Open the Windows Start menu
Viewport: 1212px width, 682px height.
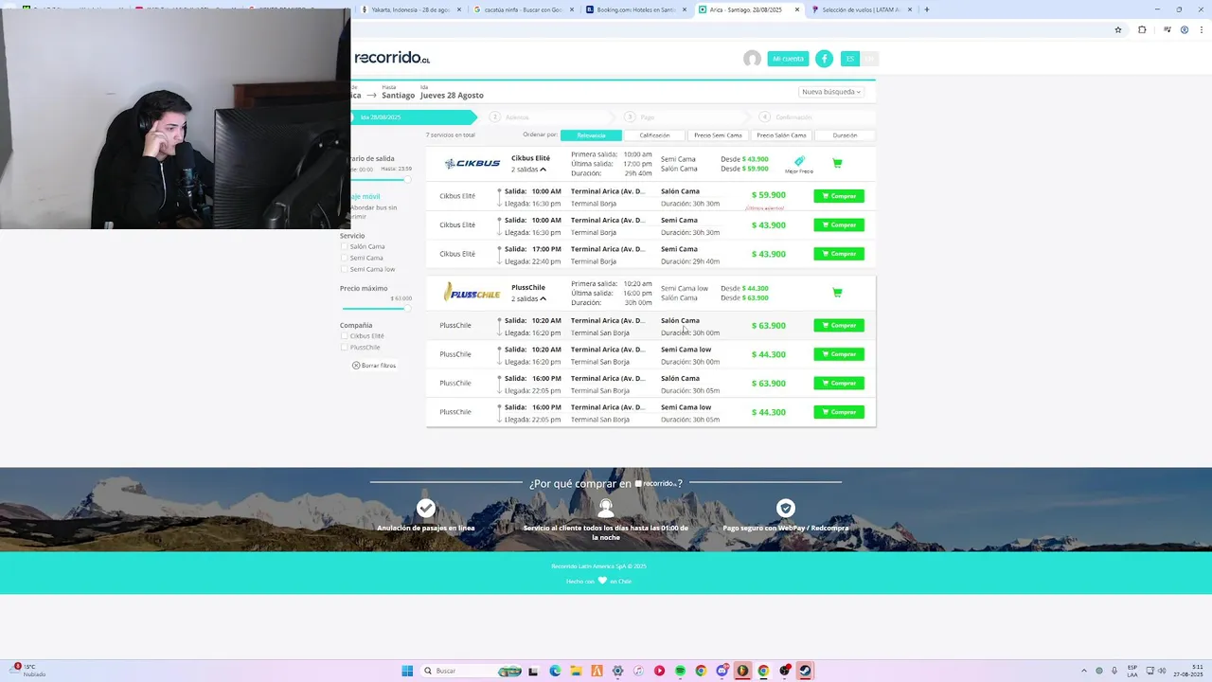[x=407, y=671]
